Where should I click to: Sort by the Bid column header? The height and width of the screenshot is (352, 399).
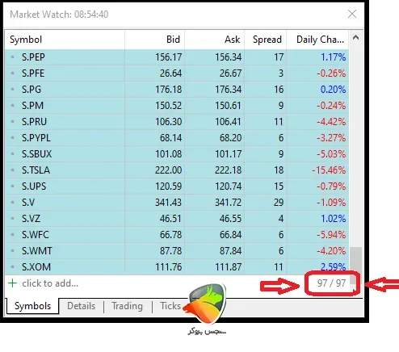pos(155,40)
